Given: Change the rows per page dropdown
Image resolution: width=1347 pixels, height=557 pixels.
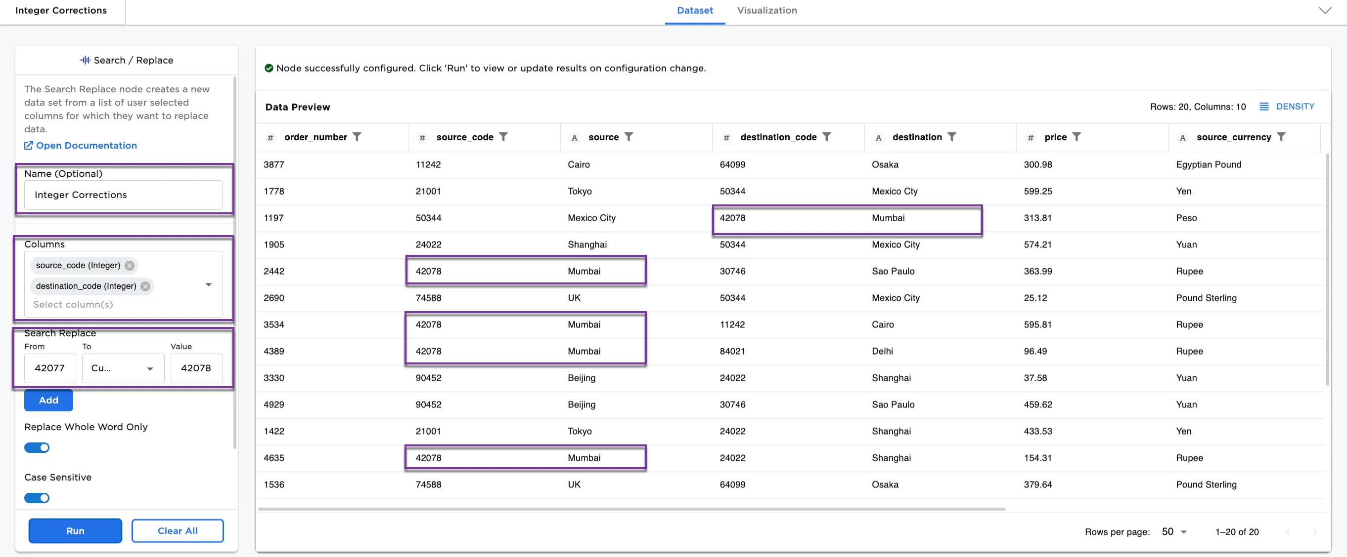Looking at the screenshot, I should (1174, 531).
